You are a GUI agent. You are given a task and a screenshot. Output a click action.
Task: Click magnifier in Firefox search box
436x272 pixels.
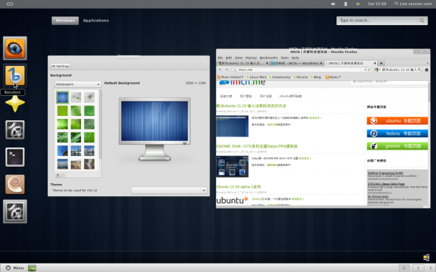click(x=420, y=69)
